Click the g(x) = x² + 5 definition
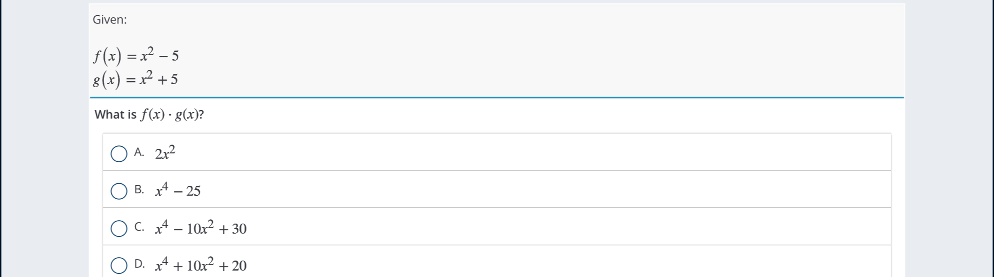 pos(135,80)
